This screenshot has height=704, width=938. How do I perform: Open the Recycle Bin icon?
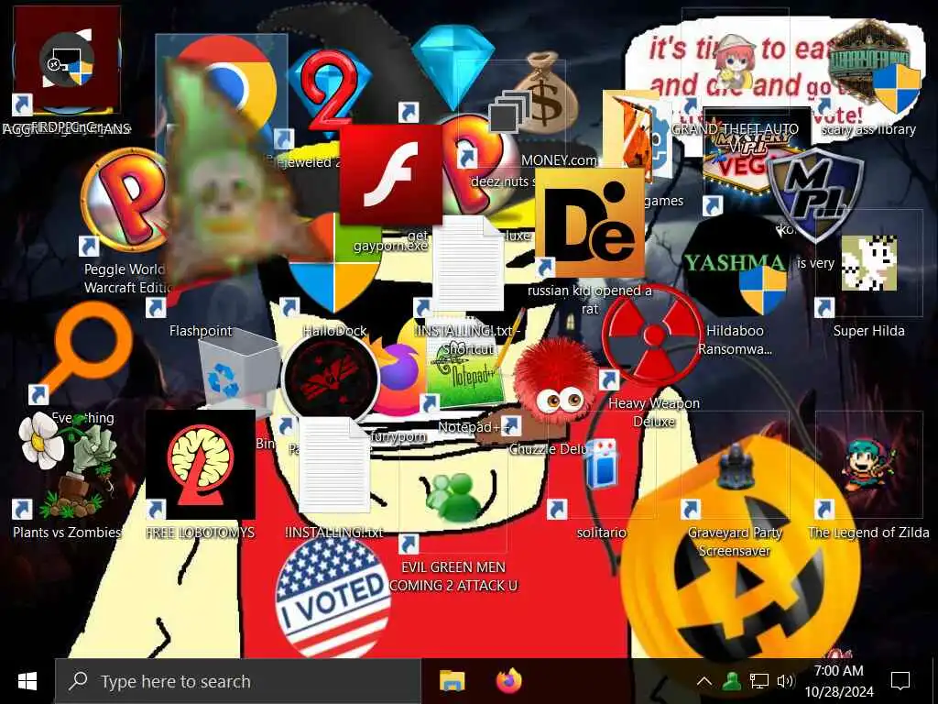(239, 374)
